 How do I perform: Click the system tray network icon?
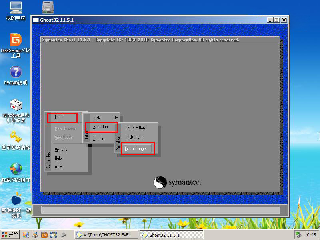pyautogui.click(x=298, y=235)
